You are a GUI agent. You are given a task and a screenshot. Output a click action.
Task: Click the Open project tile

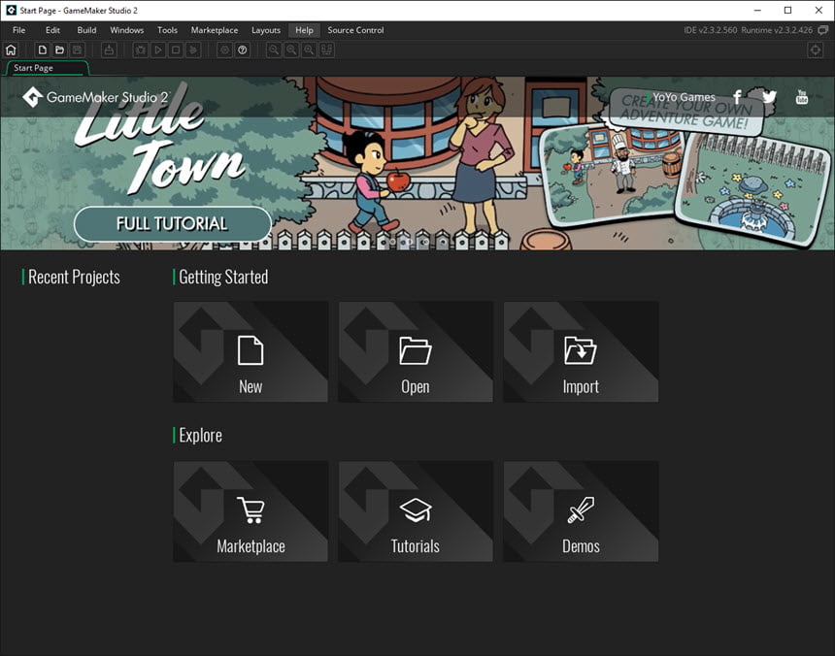point(416,351)
